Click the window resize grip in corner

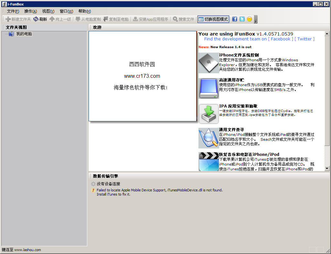click(x=328, y=251)
